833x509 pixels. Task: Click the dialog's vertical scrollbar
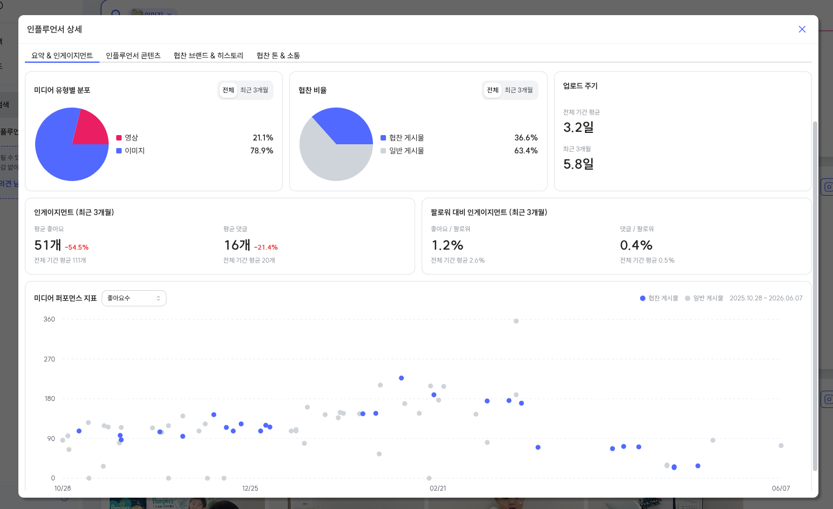[815, 296]
